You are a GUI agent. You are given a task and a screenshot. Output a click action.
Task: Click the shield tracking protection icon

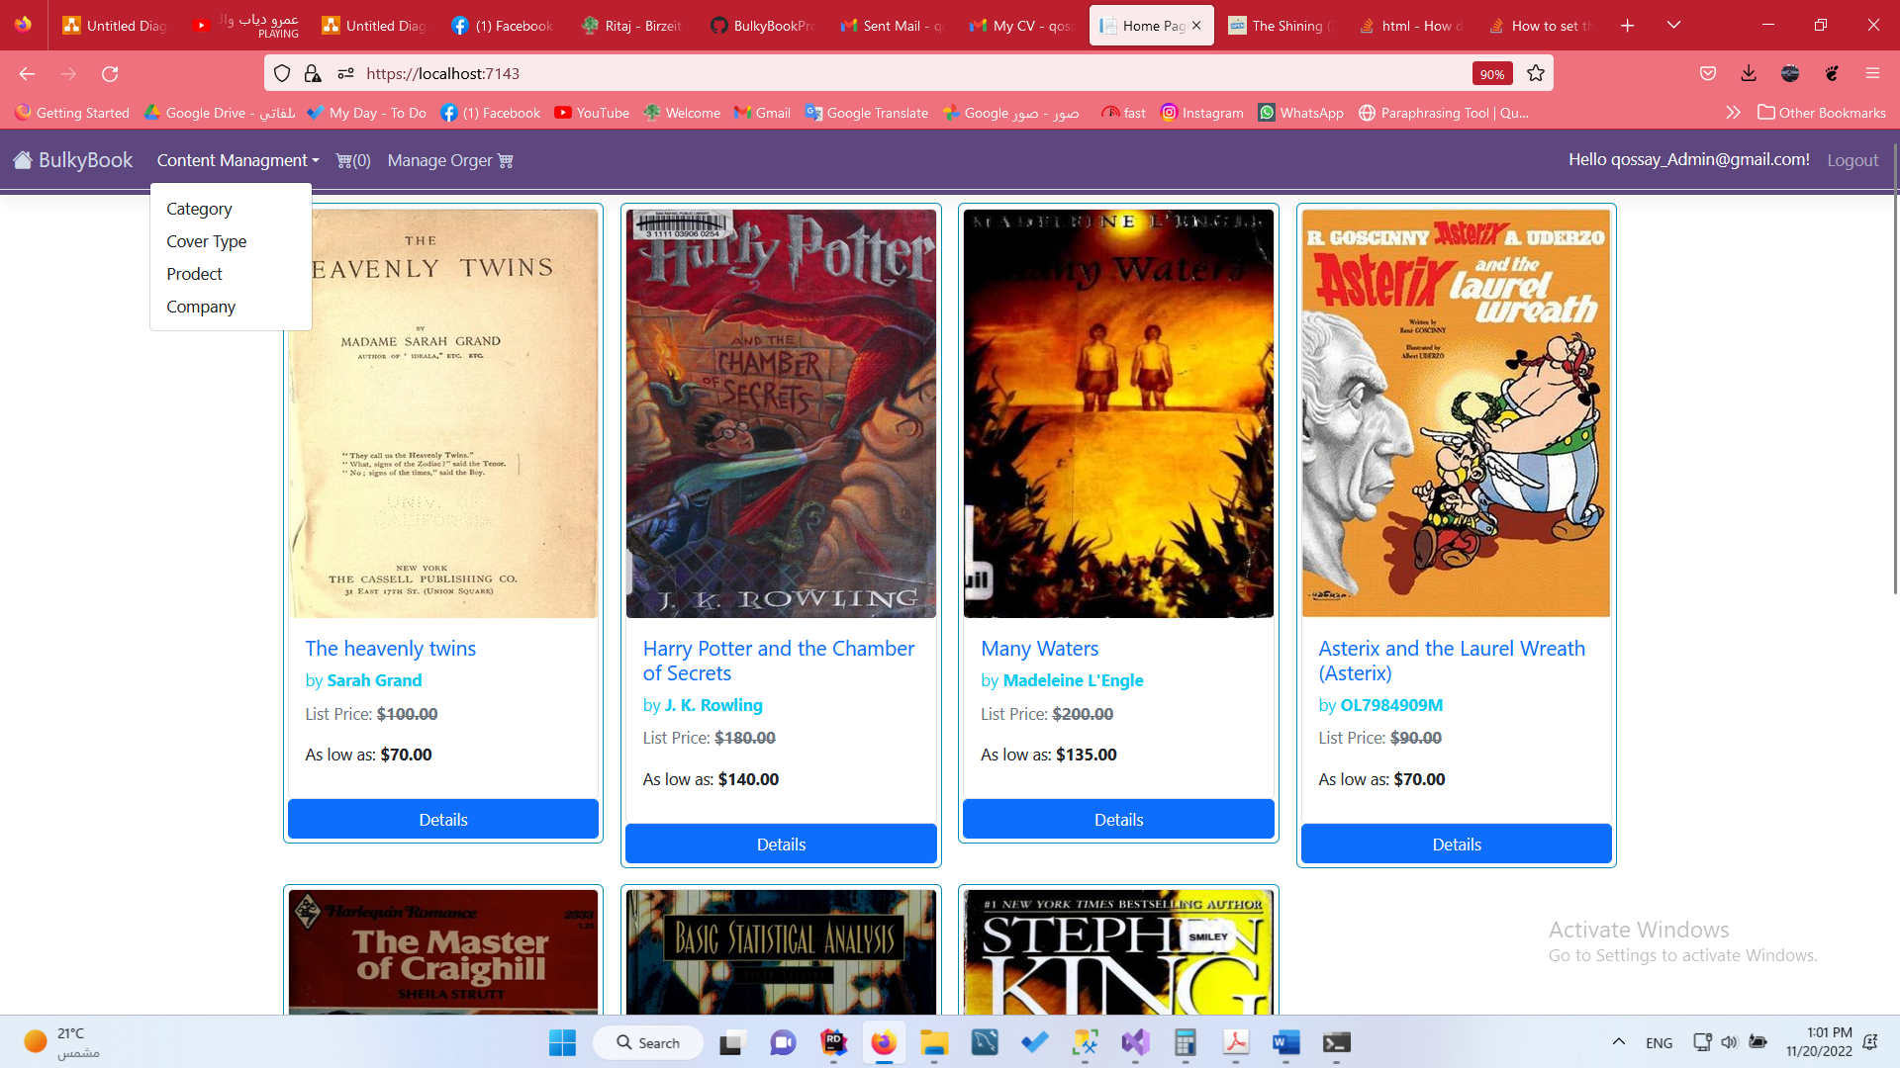[x=282, y=73]
